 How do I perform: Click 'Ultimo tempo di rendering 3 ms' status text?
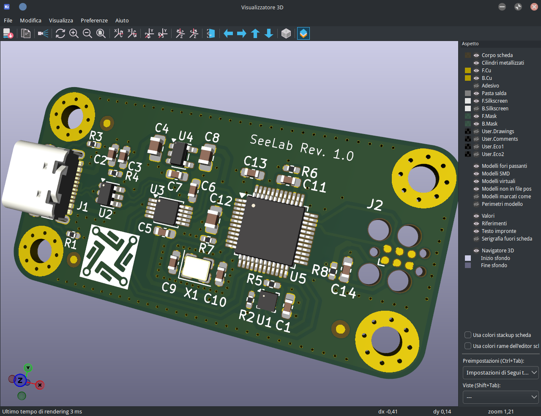coord(42,411)
